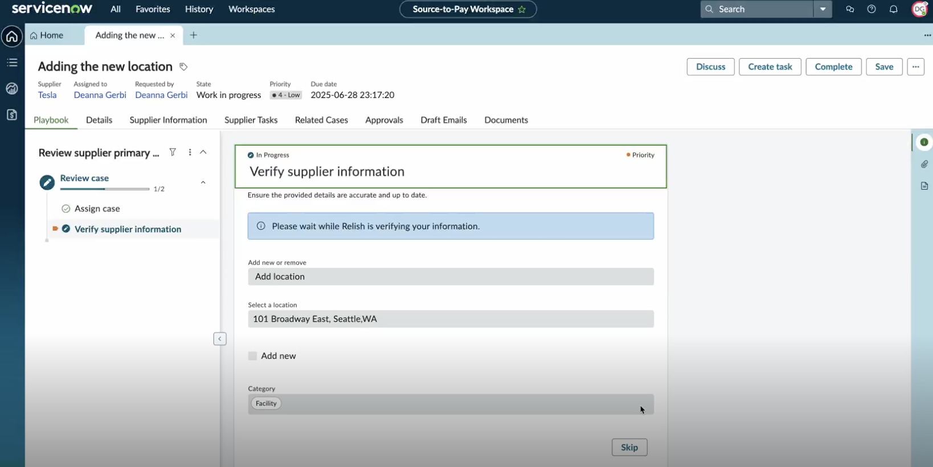The image size is (933, 467).
Task: Click the due date 2025-06-28 23:17:20
Action: (353, 95)
